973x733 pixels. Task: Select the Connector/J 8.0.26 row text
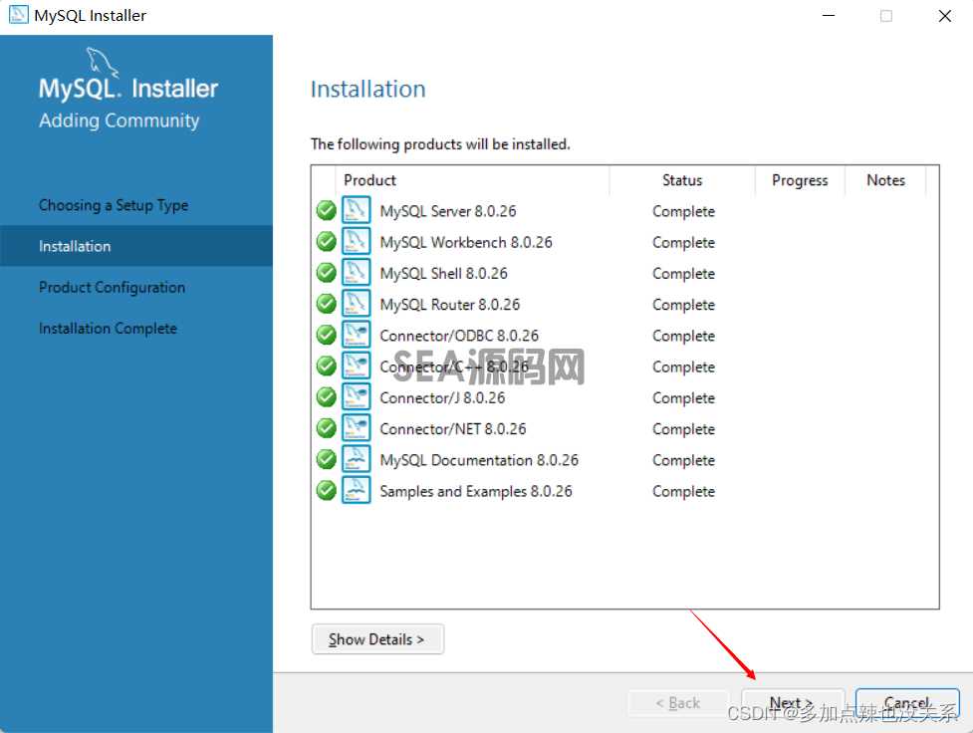pos(442,397)
